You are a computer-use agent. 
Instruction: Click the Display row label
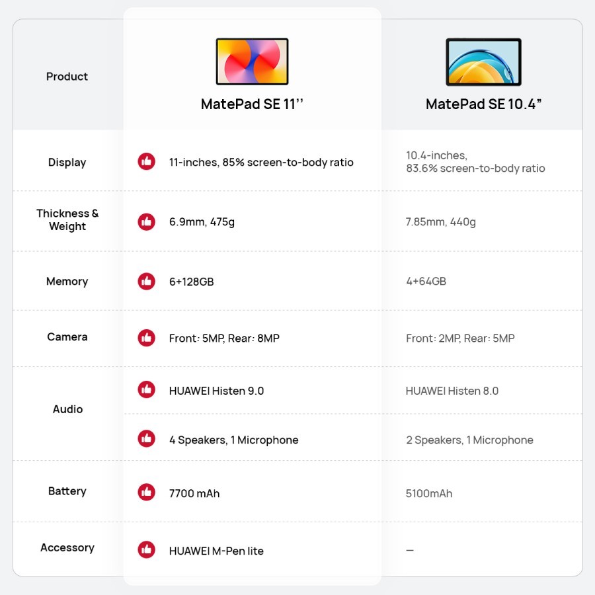67,163
